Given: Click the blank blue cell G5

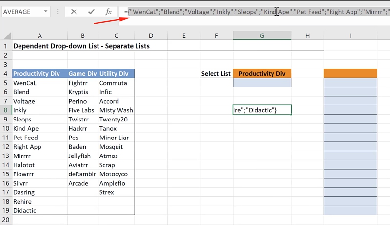Looking at the screenshot, I should pyautogui.click(x=262, y=83).
